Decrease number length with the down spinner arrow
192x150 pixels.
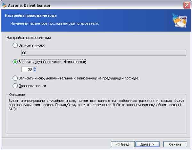click(x=35, y=71)
